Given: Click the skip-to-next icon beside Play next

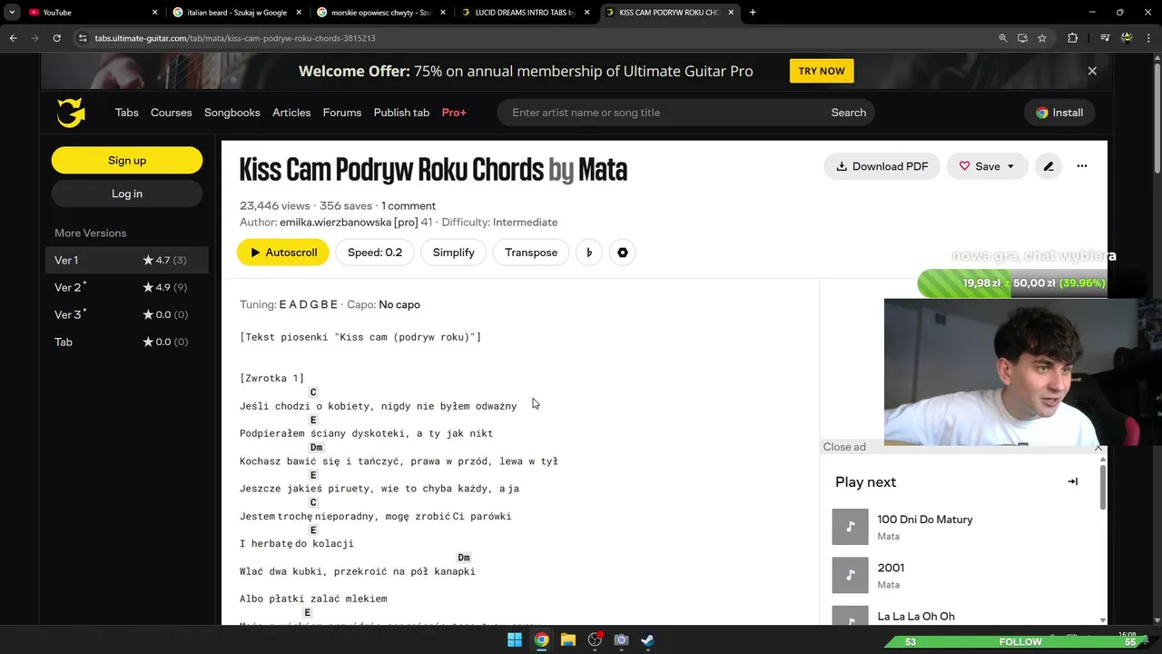Looking at the screenshot, I should (x=1073, y=482).
